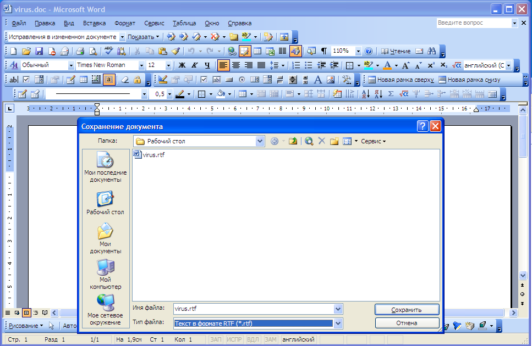
Task: Open the Сервис dropdown in save dialog
Action: [x=373, y=141]
